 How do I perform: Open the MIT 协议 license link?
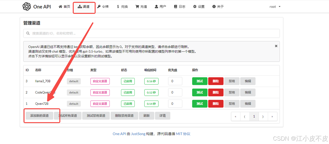[x=183, y=134]
